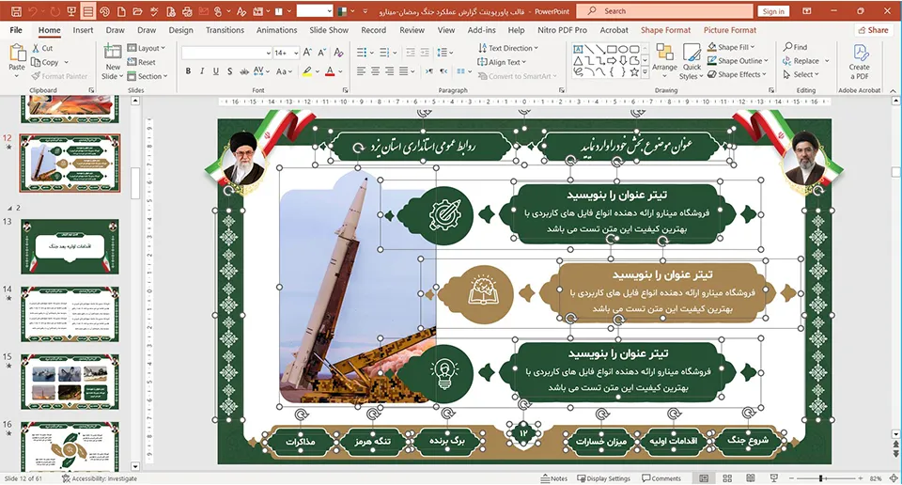Click the Share button
This screenshot has height=485, width=902.
point(872,30)
